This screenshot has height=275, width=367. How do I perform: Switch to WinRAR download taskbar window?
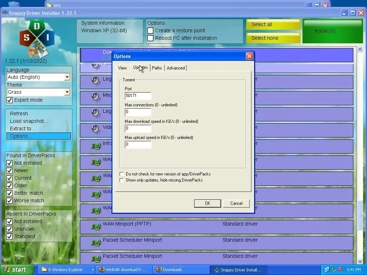124,270
